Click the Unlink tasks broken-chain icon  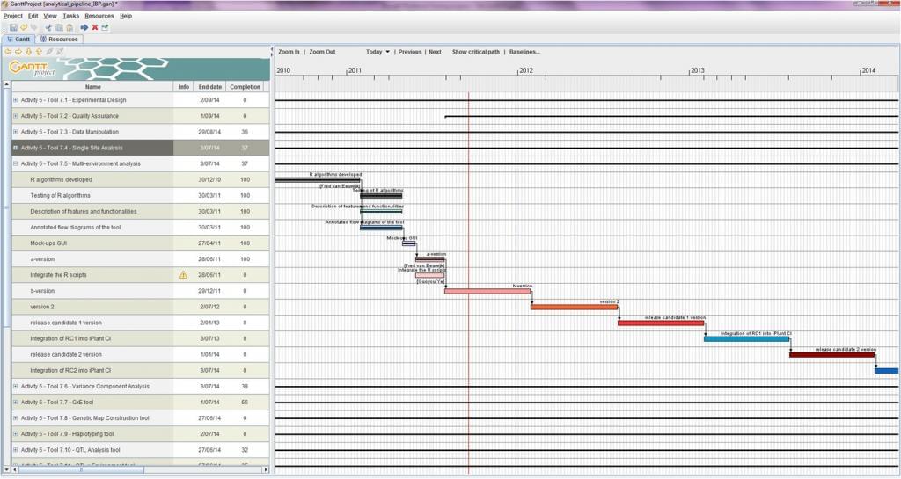pyautogui.click(x=60, y=52)
